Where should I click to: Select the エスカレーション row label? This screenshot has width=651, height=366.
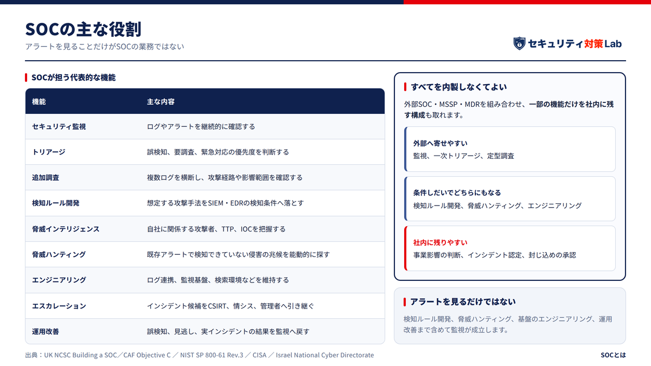pos(59,306)
